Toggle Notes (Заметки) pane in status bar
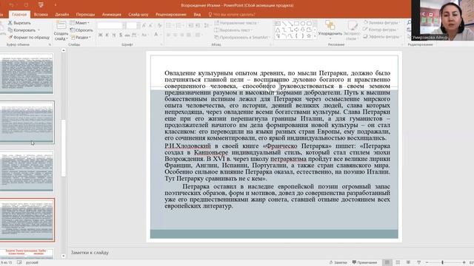 point(338,262)
